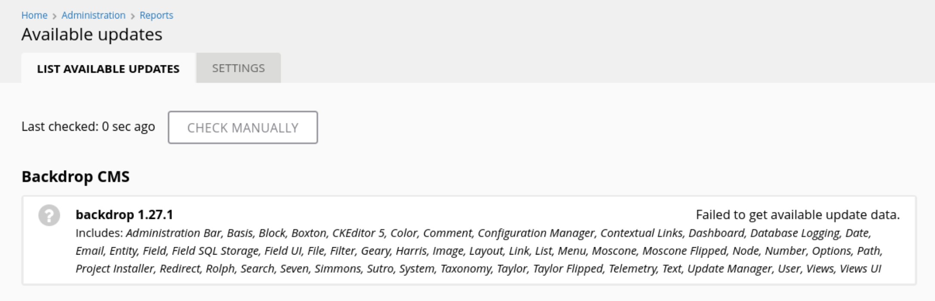Click Project Installer in the includes list
Image resolution: width=935 pixels, height=301 pixels.
[x=115, y=269]
